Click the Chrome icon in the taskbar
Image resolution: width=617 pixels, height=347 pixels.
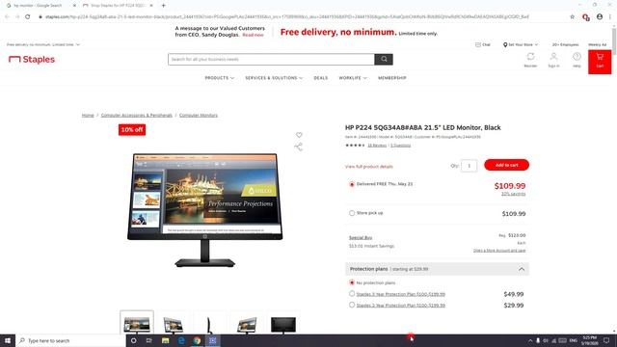197,340
